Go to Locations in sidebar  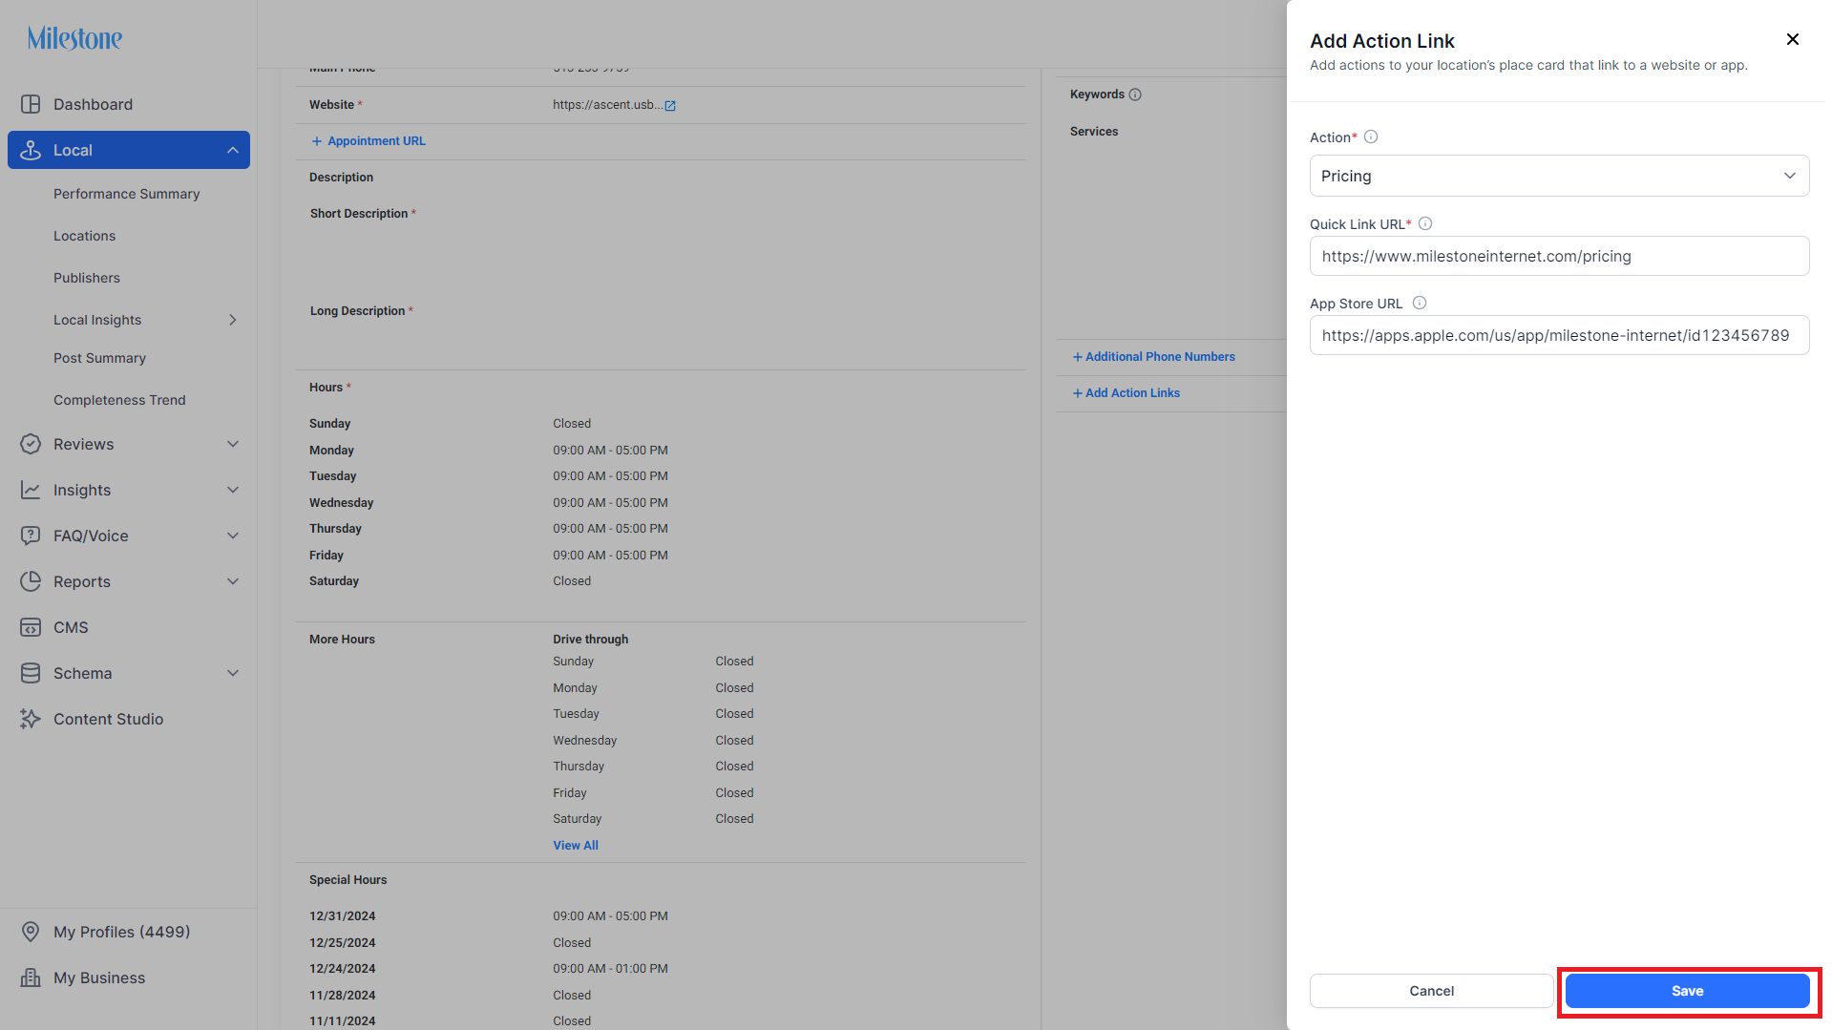point(84,236)
